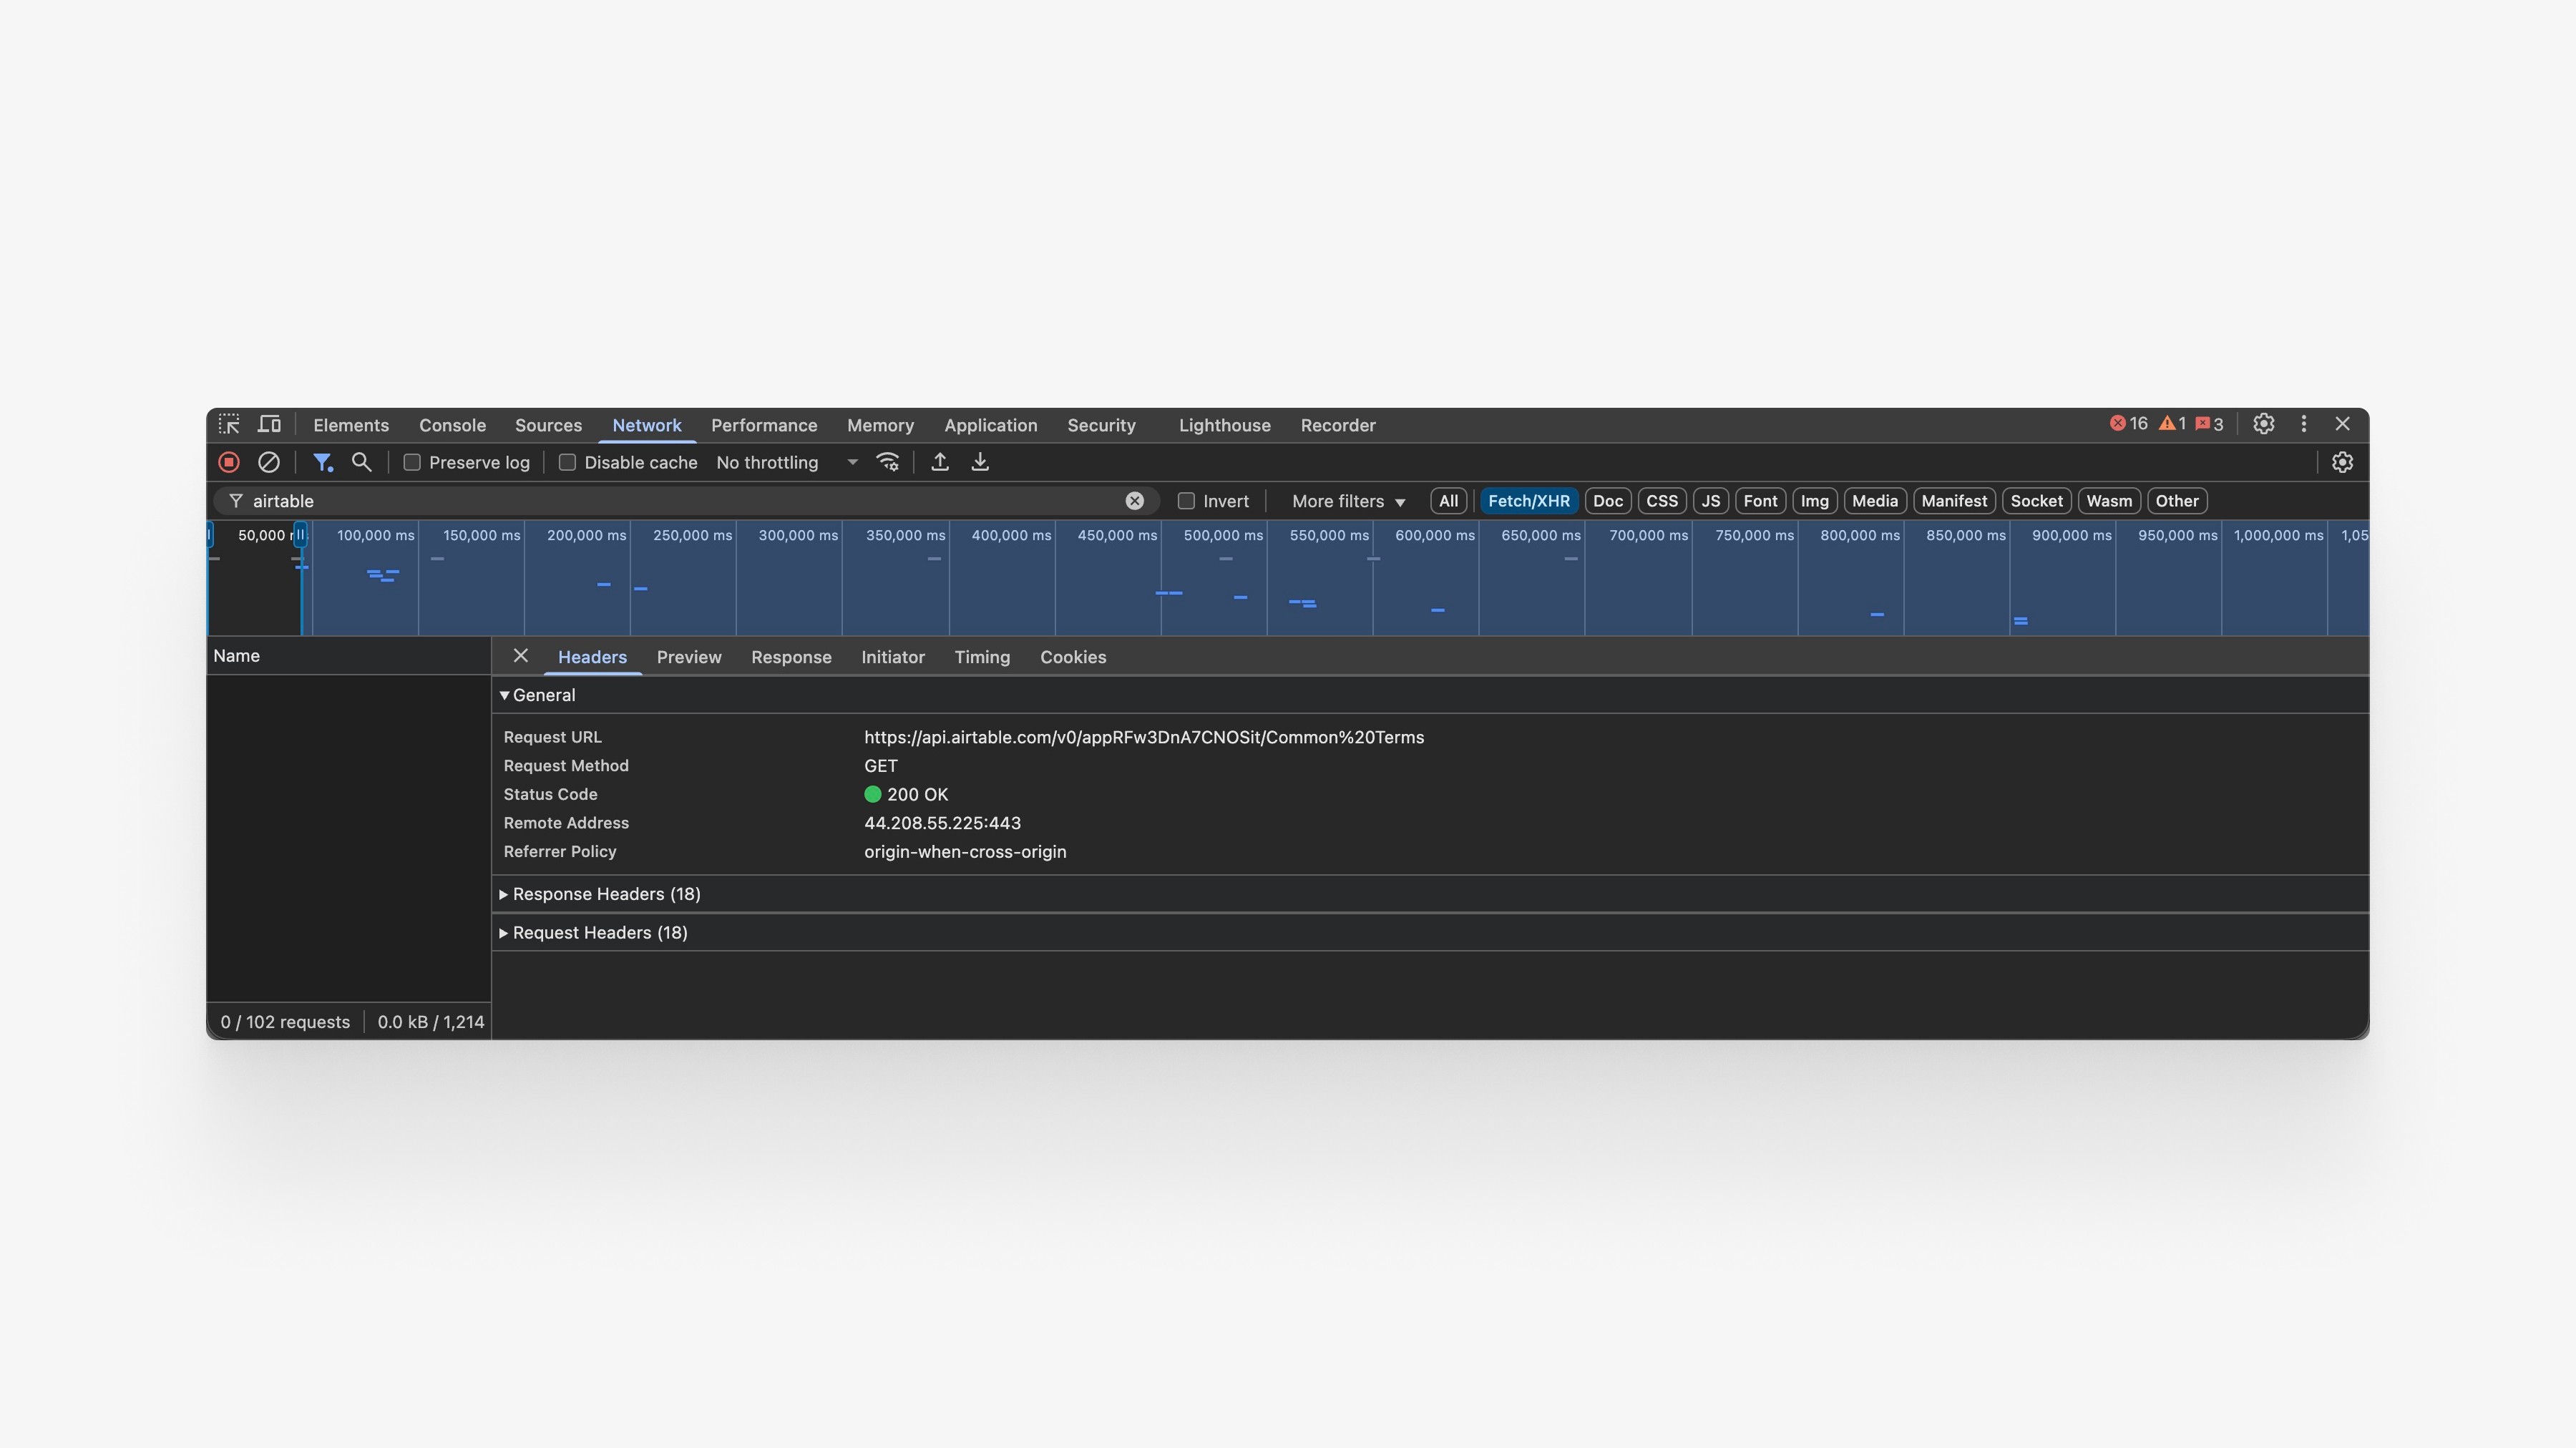Open the Timing tab of request

point(981,657)
